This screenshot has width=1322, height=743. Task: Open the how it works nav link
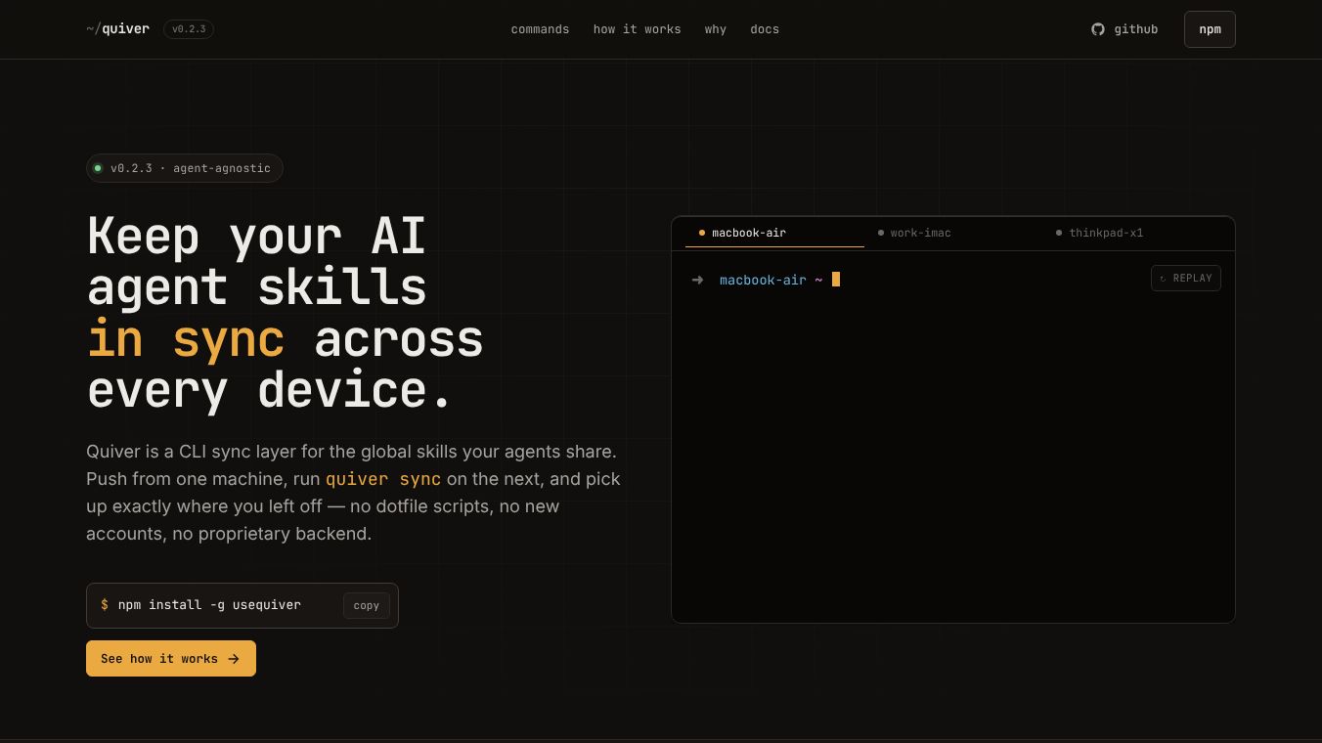(x=637, y=29)
